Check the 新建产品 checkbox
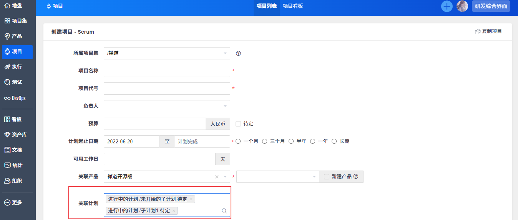This screenshot has height=220, width=518. 327,177
